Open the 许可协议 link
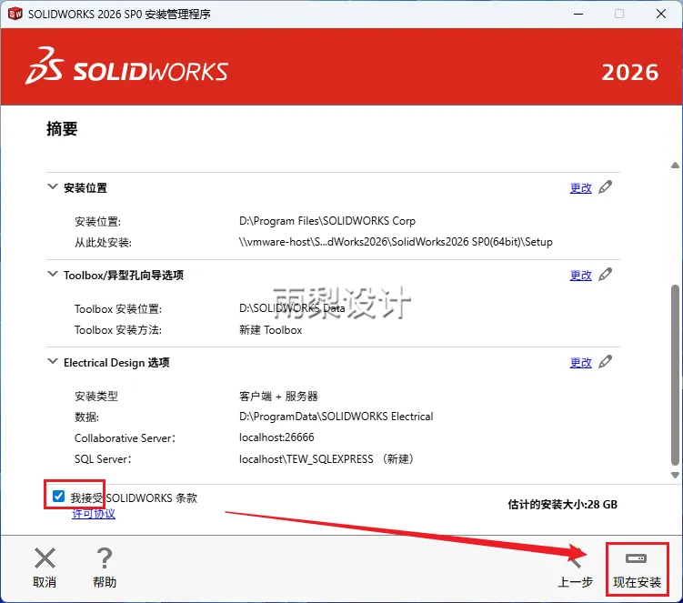683x603 pixels. click(x=94, y=514)
